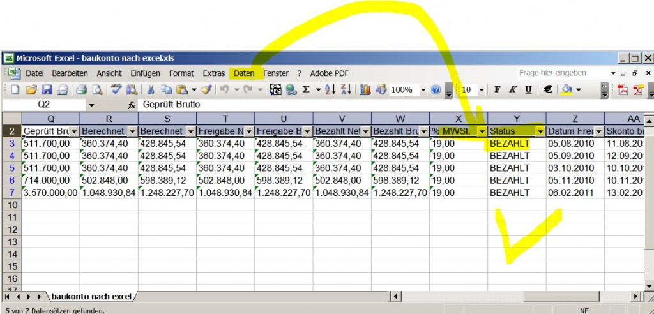This screenshot has width=654, height=314.
Task: Click the Print icon in toolbar
Action: tap(82, 90)
